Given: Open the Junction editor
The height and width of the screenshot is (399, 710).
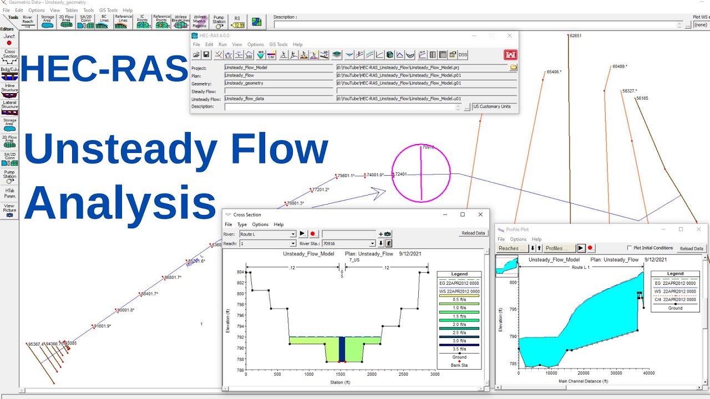Looking at the screenshot, I should (x=9, y=40).
